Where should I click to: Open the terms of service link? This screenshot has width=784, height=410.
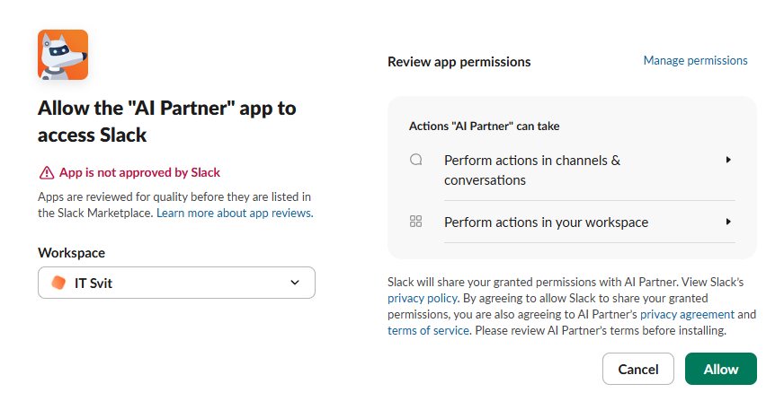[428, 330]
